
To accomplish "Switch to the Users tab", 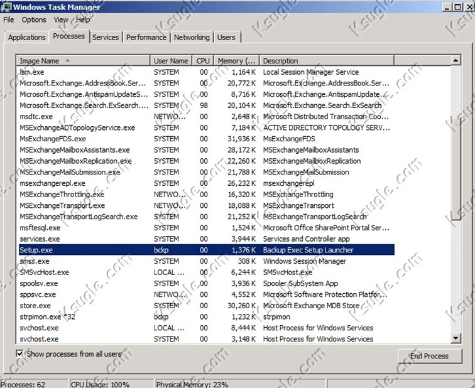I will pos(226,37).
